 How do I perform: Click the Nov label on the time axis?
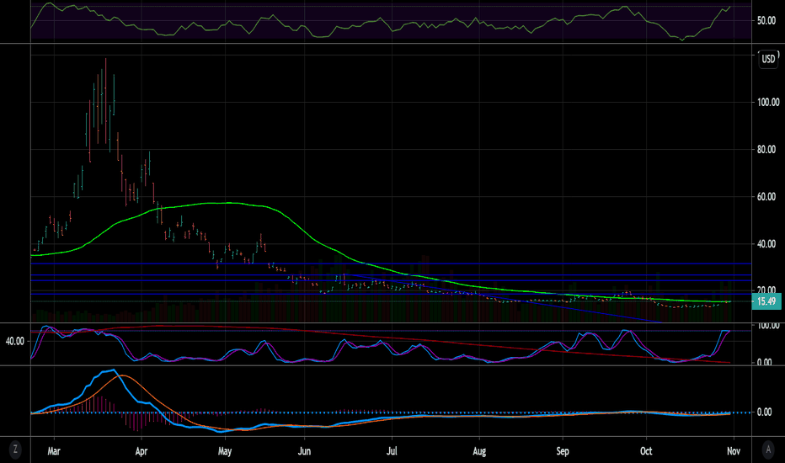(734, 451)
